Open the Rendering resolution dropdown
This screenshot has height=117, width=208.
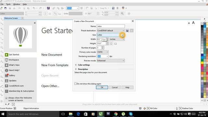click(x=107, y=56)
